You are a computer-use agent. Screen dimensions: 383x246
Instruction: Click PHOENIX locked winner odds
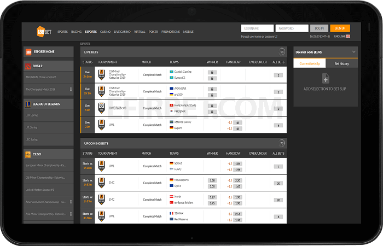click(212, 112)
